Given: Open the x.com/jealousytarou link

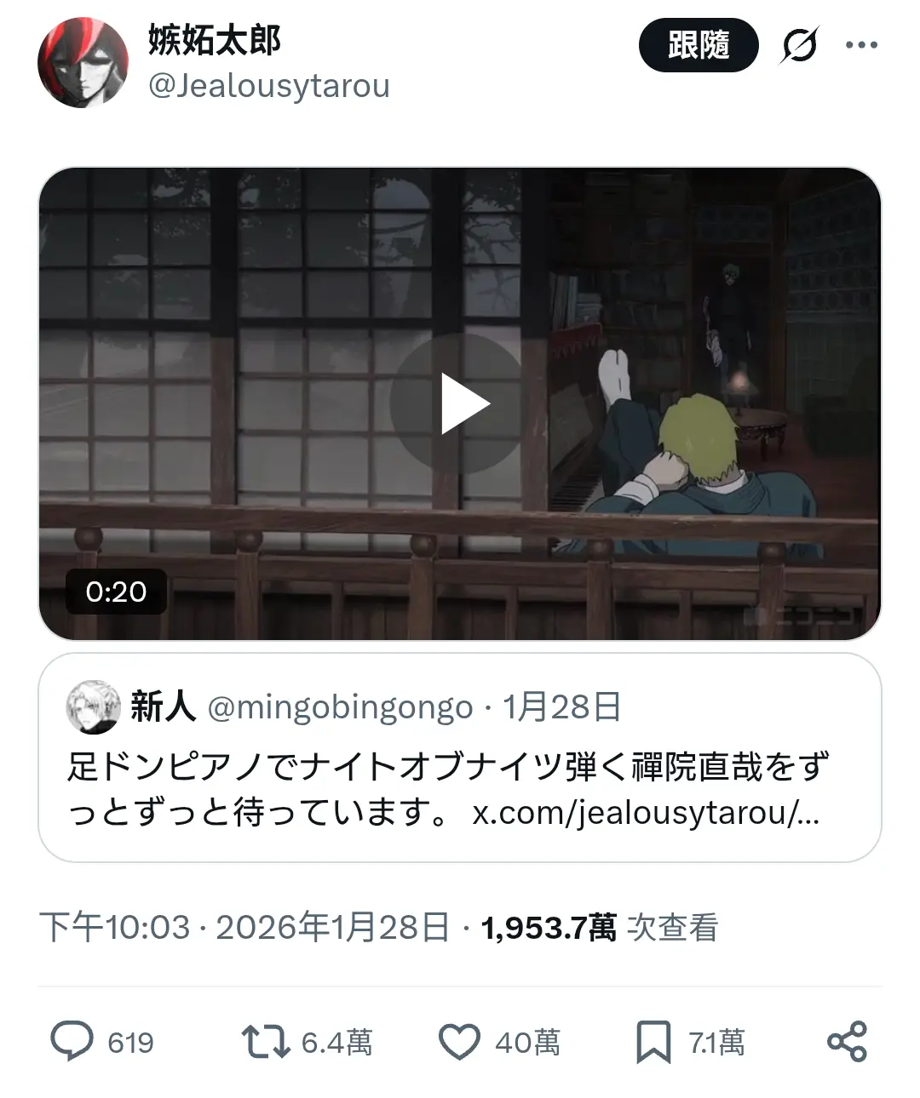Looking at the screenshot, I should [646, 812].
